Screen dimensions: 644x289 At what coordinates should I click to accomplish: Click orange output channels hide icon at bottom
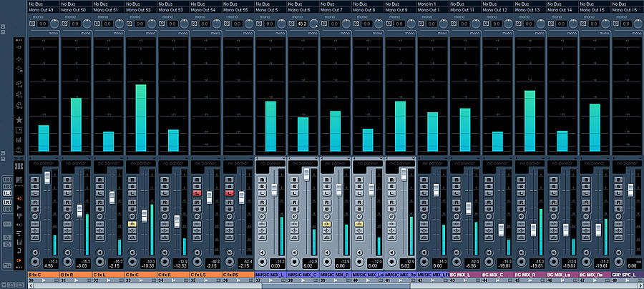[19, 260]
